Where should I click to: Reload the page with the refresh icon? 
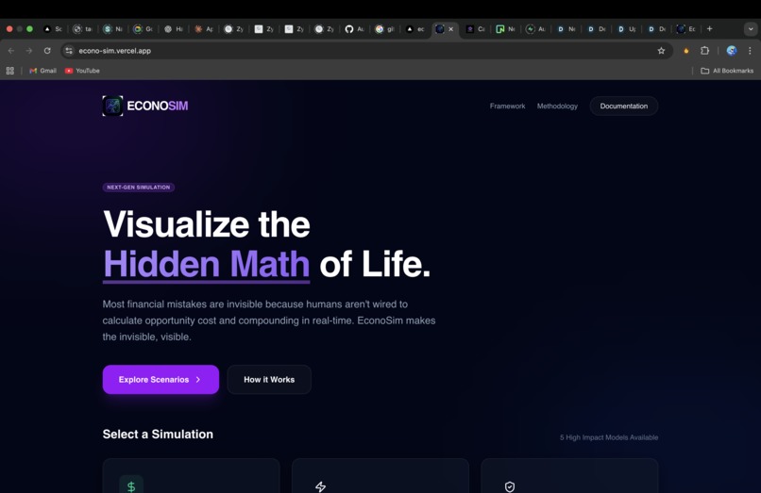pyautogui.click(x=47, y=50)
